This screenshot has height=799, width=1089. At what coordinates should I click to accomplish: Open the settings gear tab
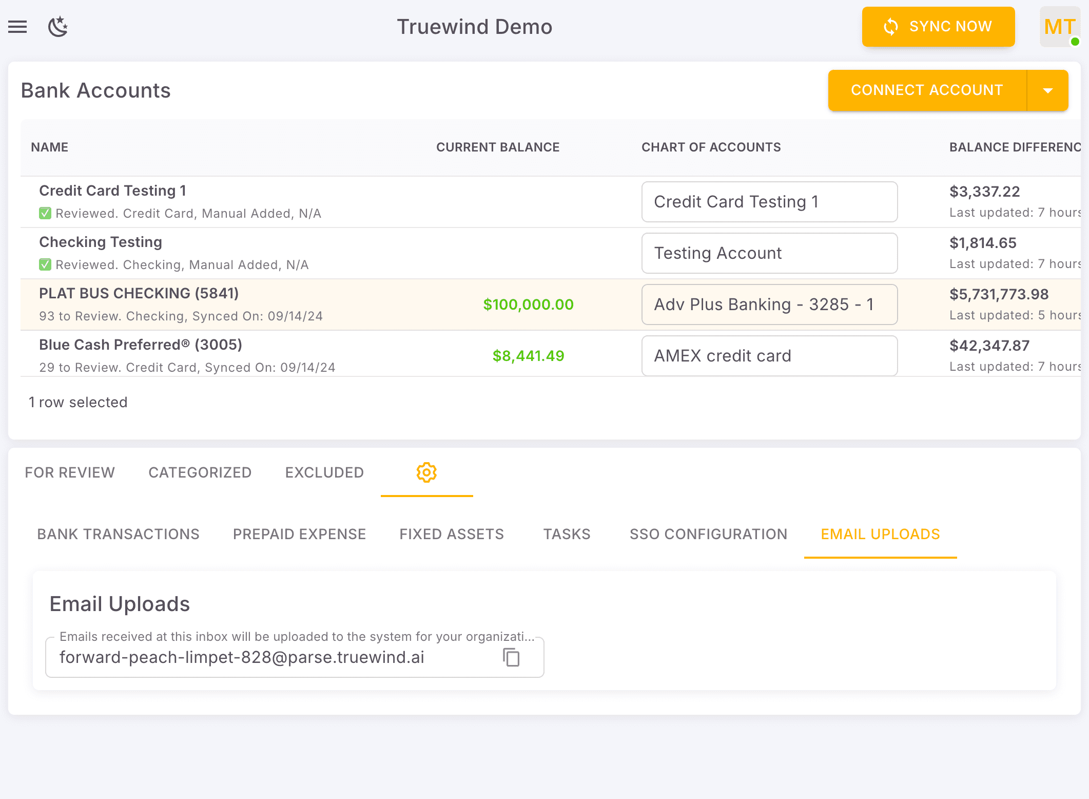[426, 472]
